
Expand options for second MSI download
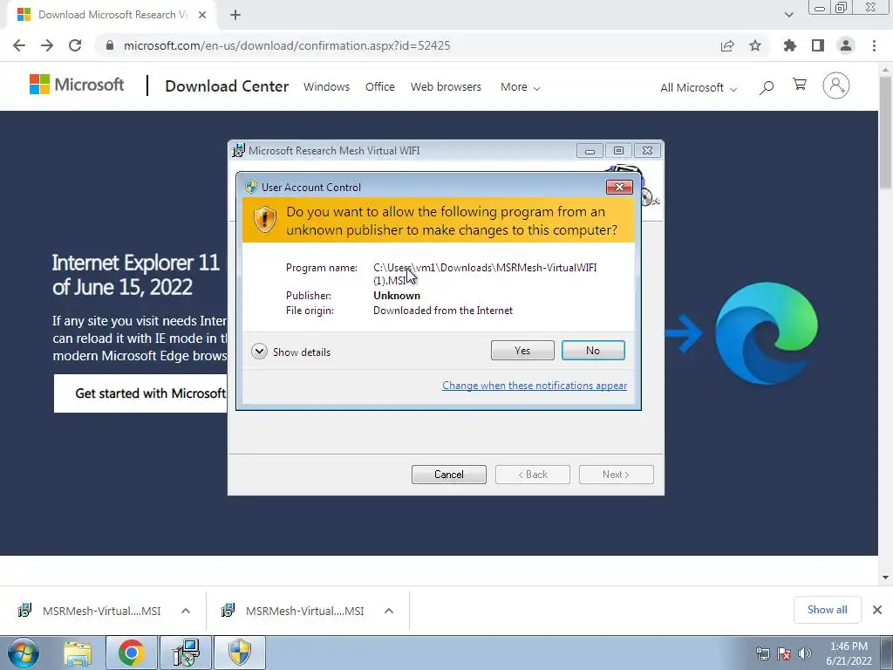pyautogui.click(x=389, y=611)
